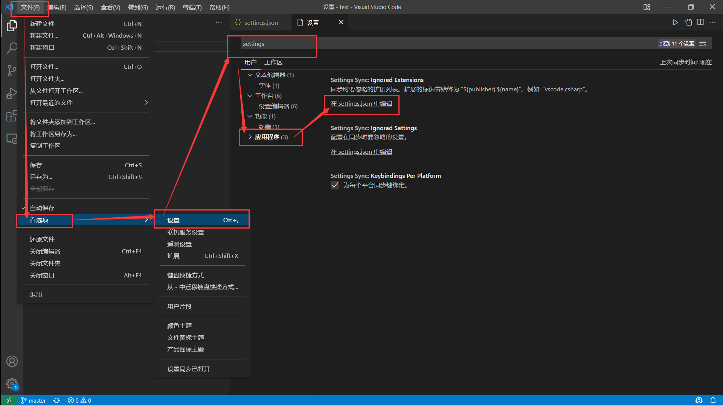
Task: Collapse the 文本编辑器 (1) tree group
Action: [250, 75]
